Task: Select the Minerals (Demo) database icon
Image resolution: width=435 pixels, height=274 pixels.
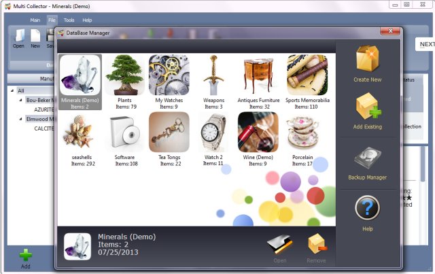Action: pyautogui.click(x=80, y=75)
